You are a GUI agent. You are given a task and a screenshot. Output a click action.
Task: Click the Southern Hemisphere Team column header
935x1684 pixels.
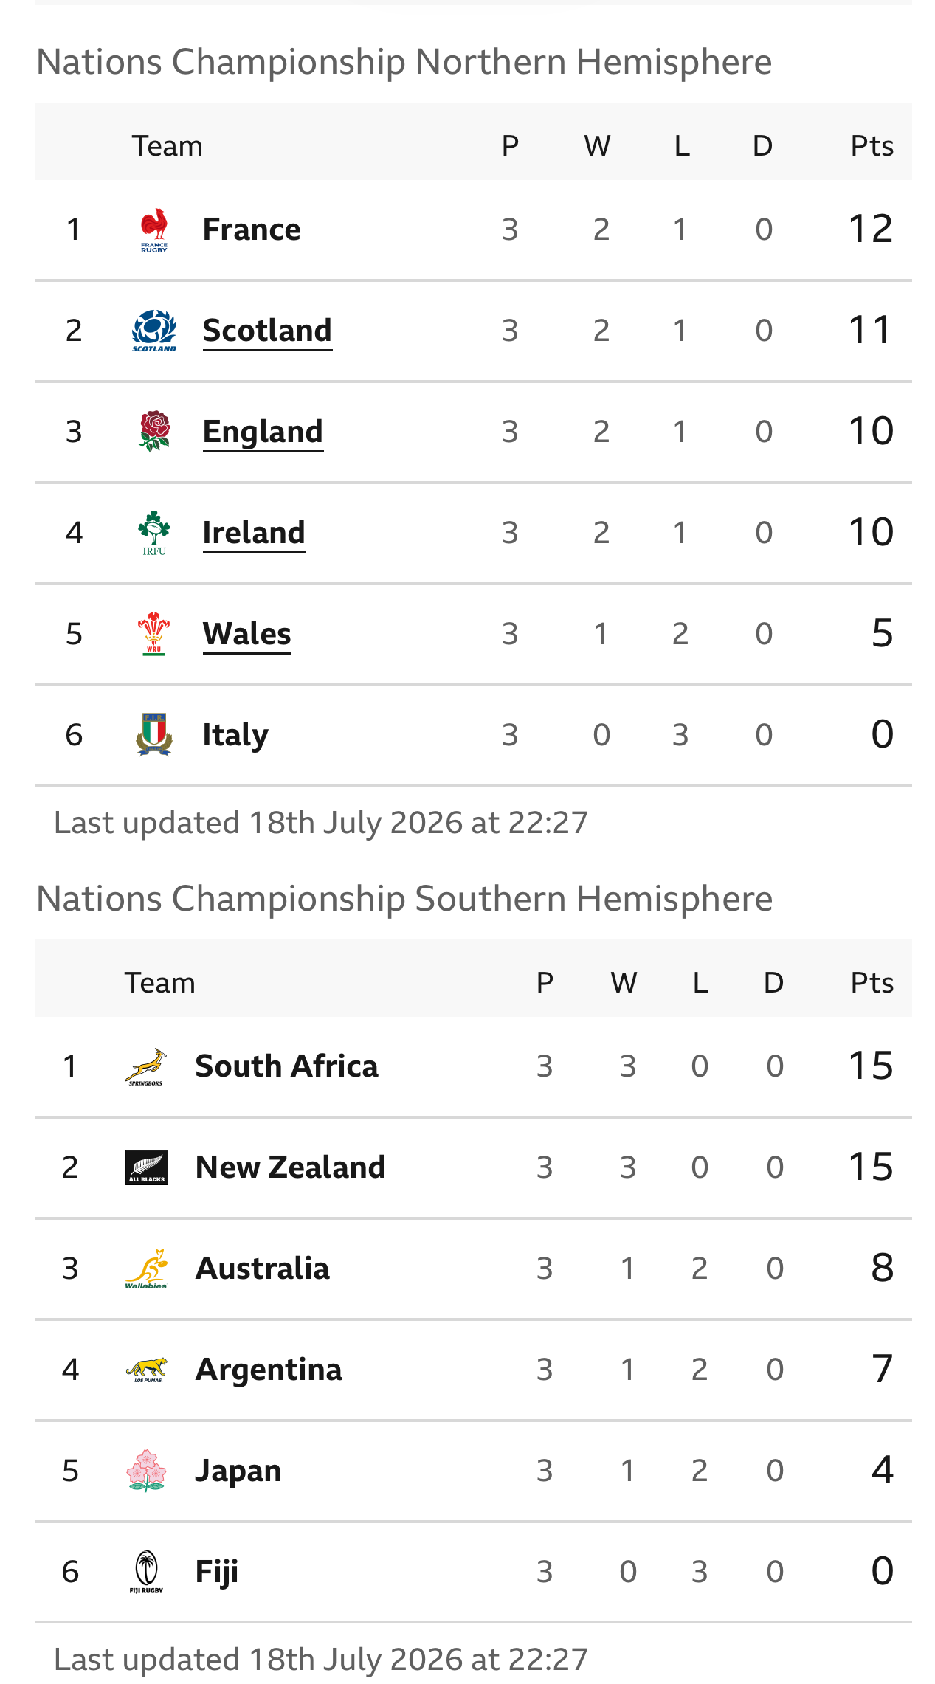pyautogui.click(x=159, y=983)
